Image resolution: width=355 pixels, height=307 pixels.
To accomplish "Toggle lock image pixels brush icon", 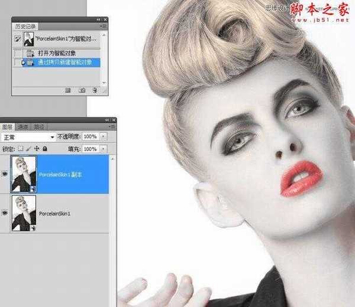I will (x=29, y=149).
